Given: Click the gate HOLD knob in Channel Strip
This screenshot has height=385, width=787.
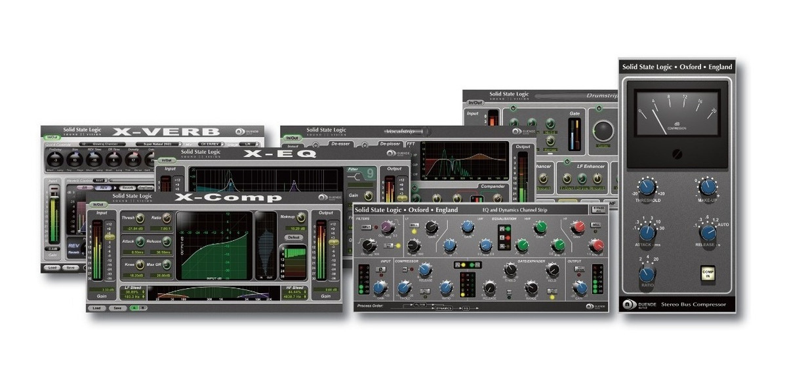Looking at the screenshot, I should [x=553, y=269].
